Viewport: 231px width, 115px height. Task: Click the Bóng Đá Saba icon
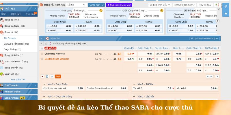[x=2, y=26]
